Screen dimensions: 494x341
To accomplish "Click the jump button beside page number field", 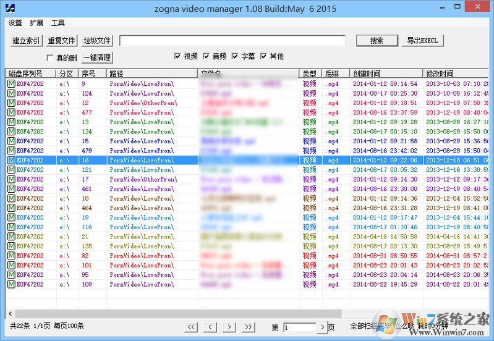I will (x=322, y=327).
